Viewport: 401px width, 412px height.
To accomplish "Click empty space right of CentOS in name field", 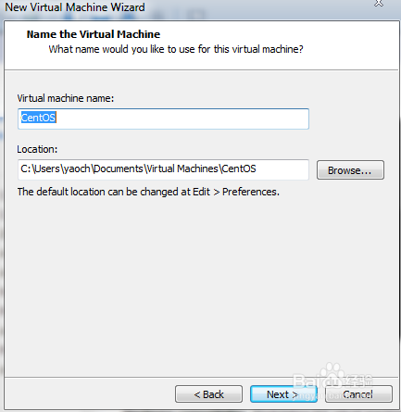I will [182, 119].
